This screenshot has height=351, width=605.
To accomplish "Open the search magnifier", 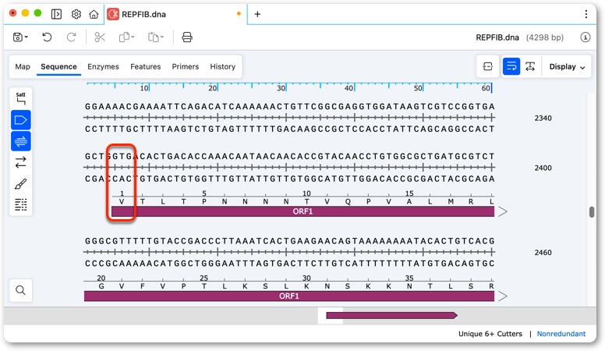I will point(21,290).
